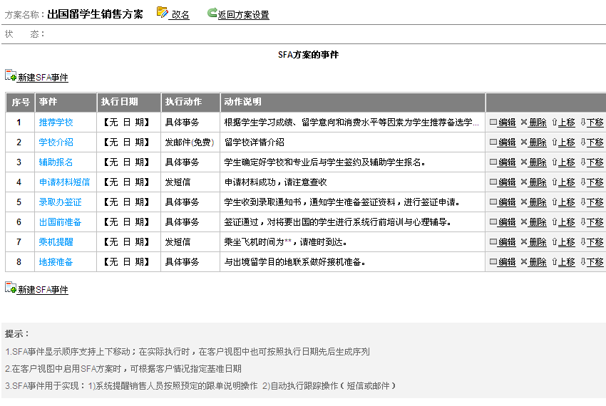Click 下移 for the 录取办签证 row

(x=595, y=202)
